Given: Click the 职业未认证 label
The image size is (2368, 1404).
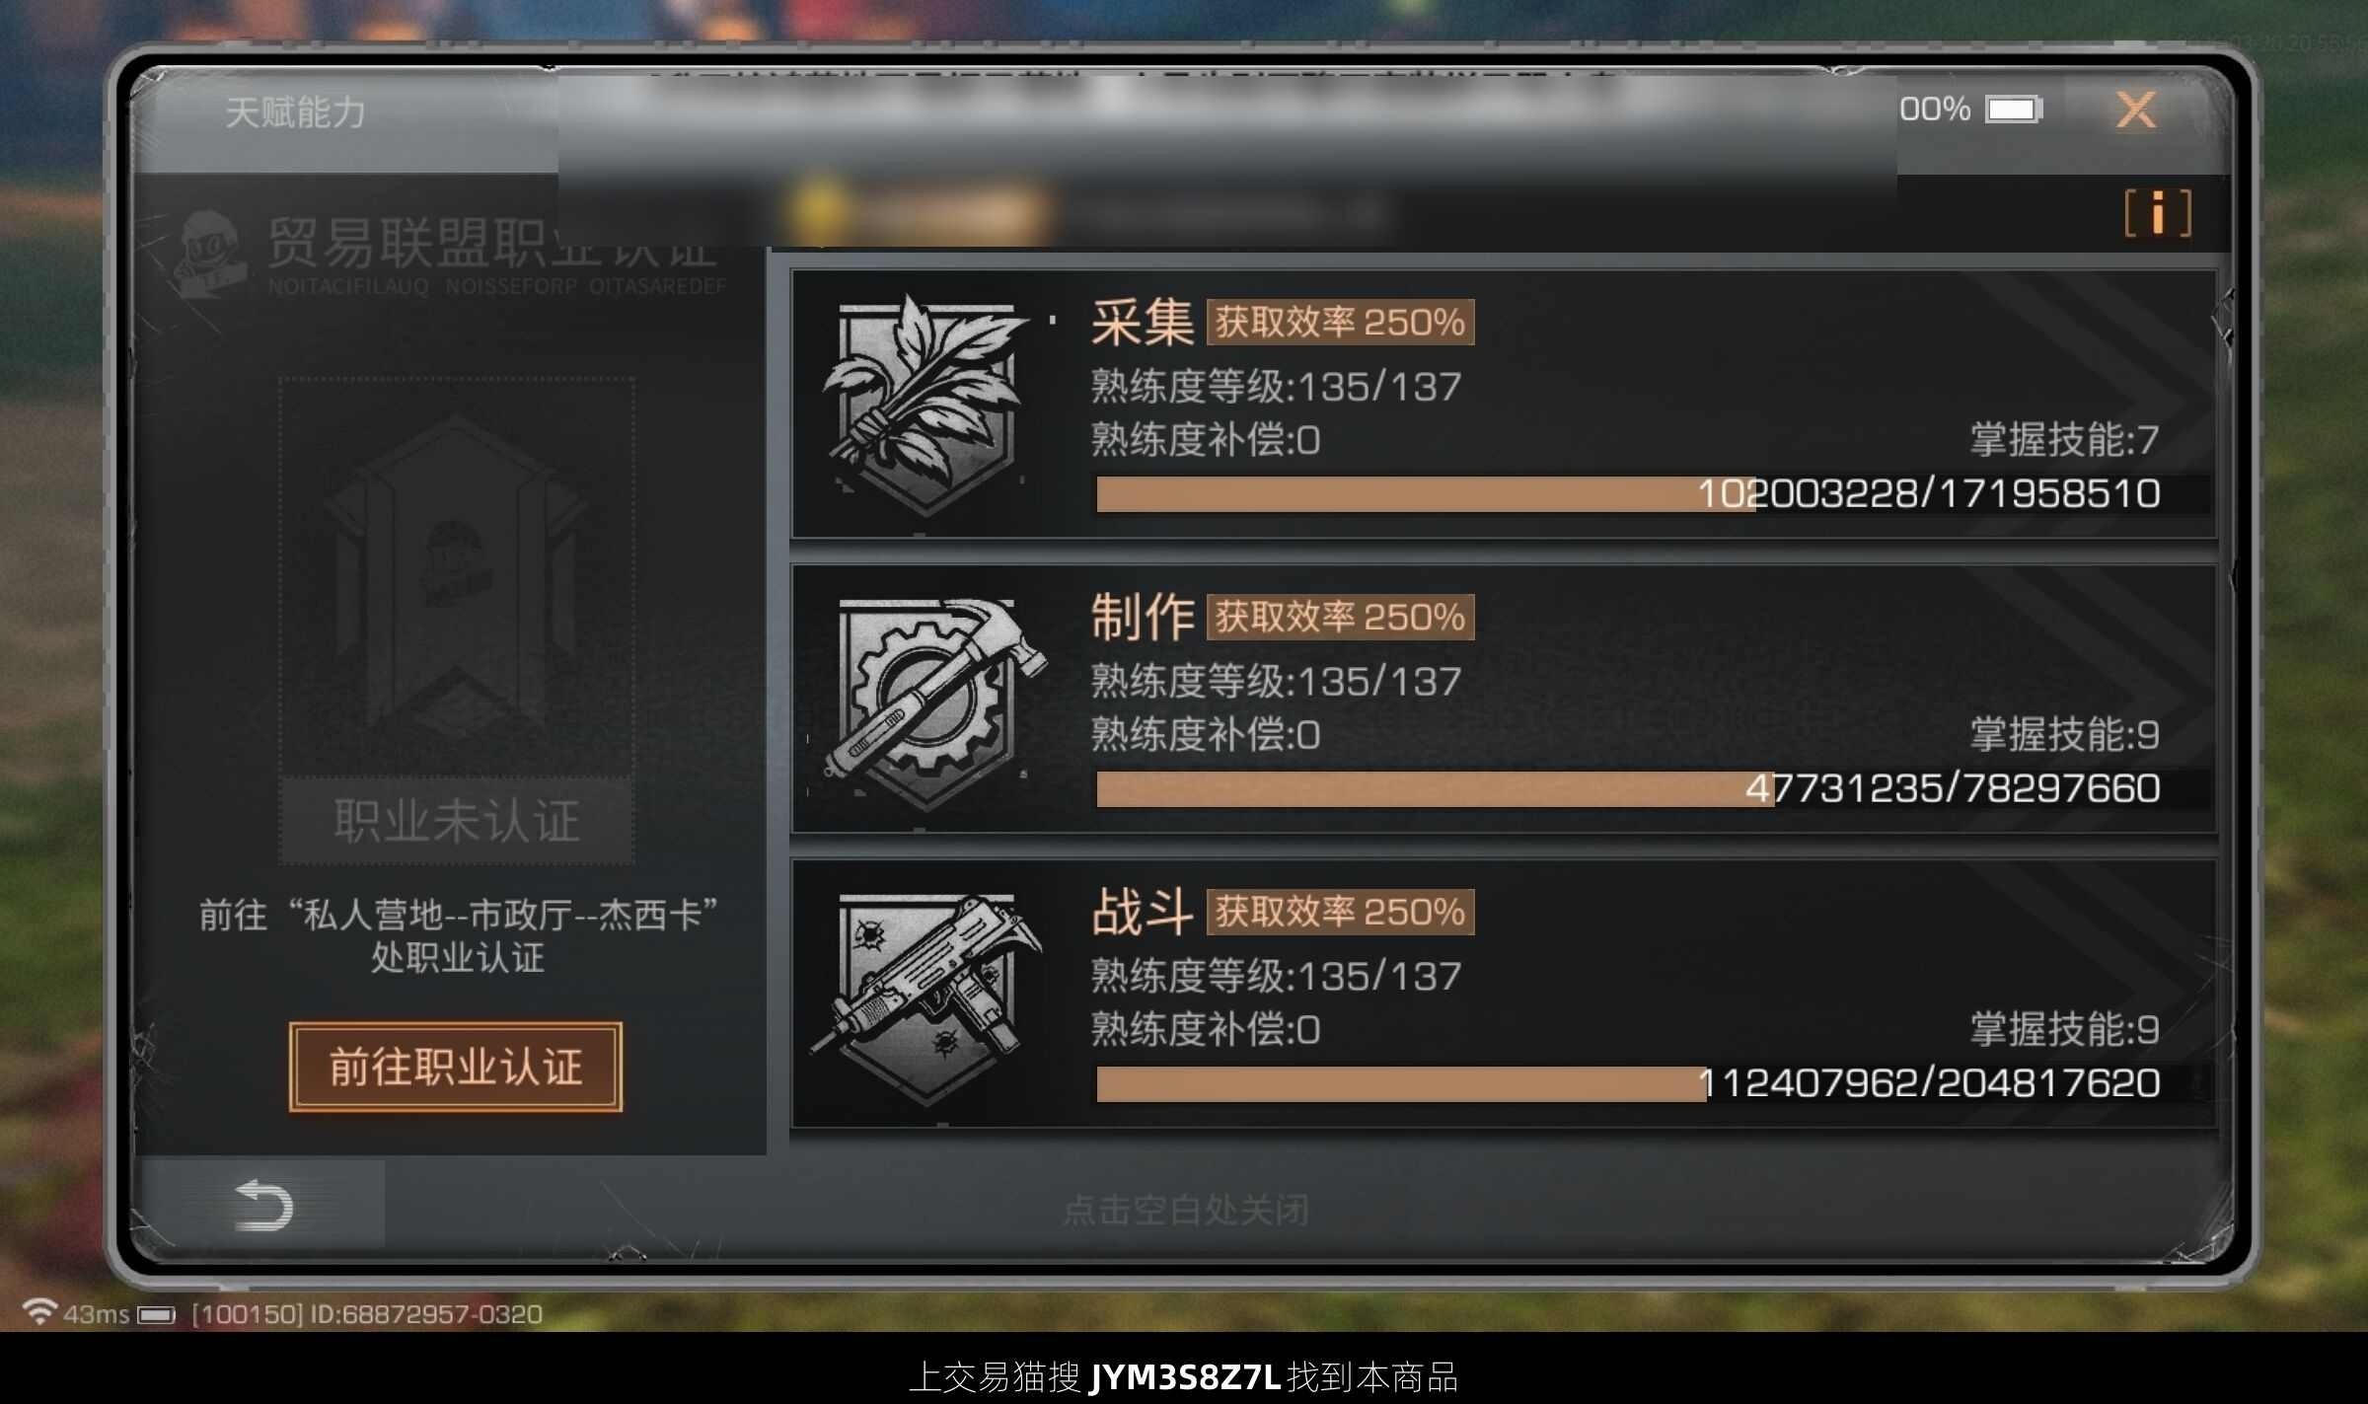Looking at the screenshot, I should (456, 821).
